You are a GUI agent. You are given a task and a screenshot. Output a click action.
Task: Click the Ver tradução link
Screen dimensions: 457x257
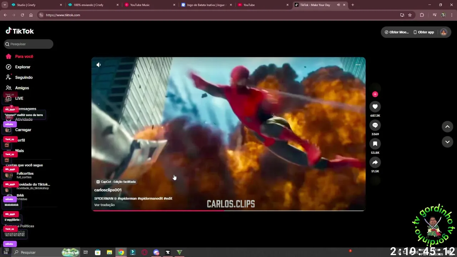pyautogui.click(x=104, y=205)
